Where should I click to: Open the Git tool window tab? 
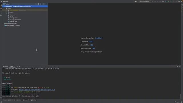(4, 100)
